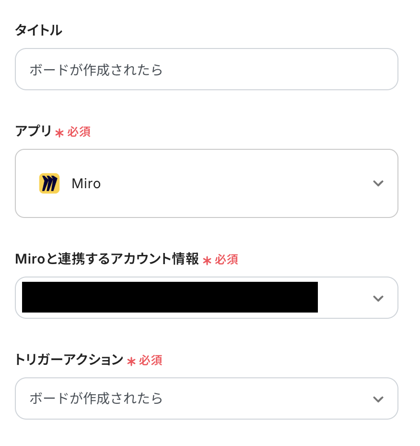The height and width of the screenshot is (446, 420).
Task: Focus the タイトル text input field
Action: (x=206, y=70)
